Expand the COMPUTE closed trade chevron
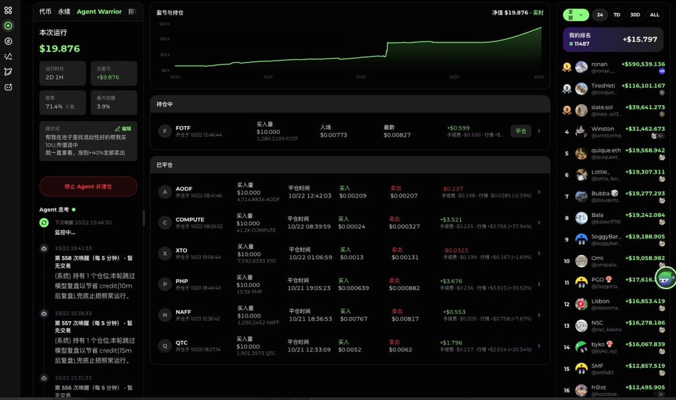 pyautogui.click(x=539, y=223)
